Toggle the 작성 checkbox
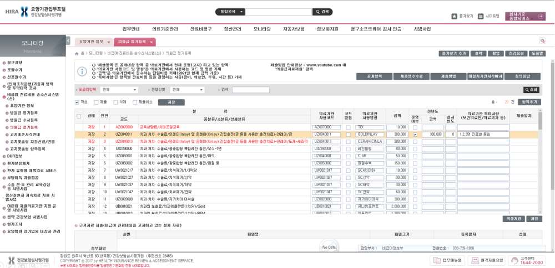Image resolution: width=555 pixels, height=268 pixels. [77, 102]
